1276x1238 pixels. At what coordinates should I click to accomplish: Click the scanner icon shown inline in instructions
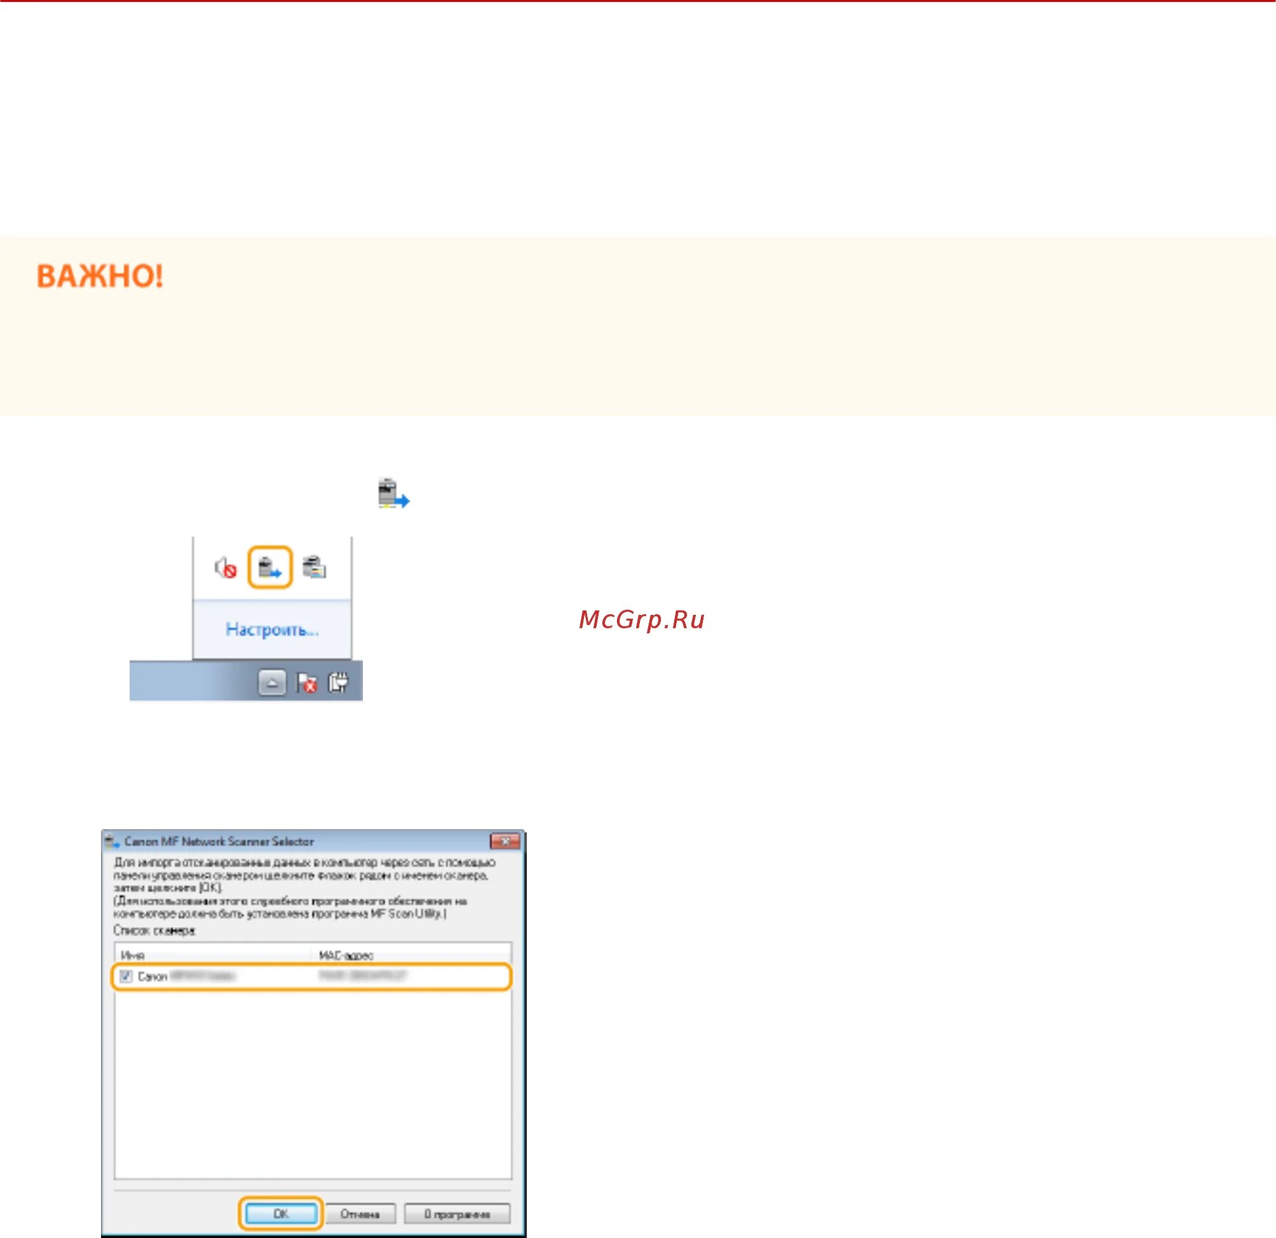pyautogui.click(x=393, y=493)
